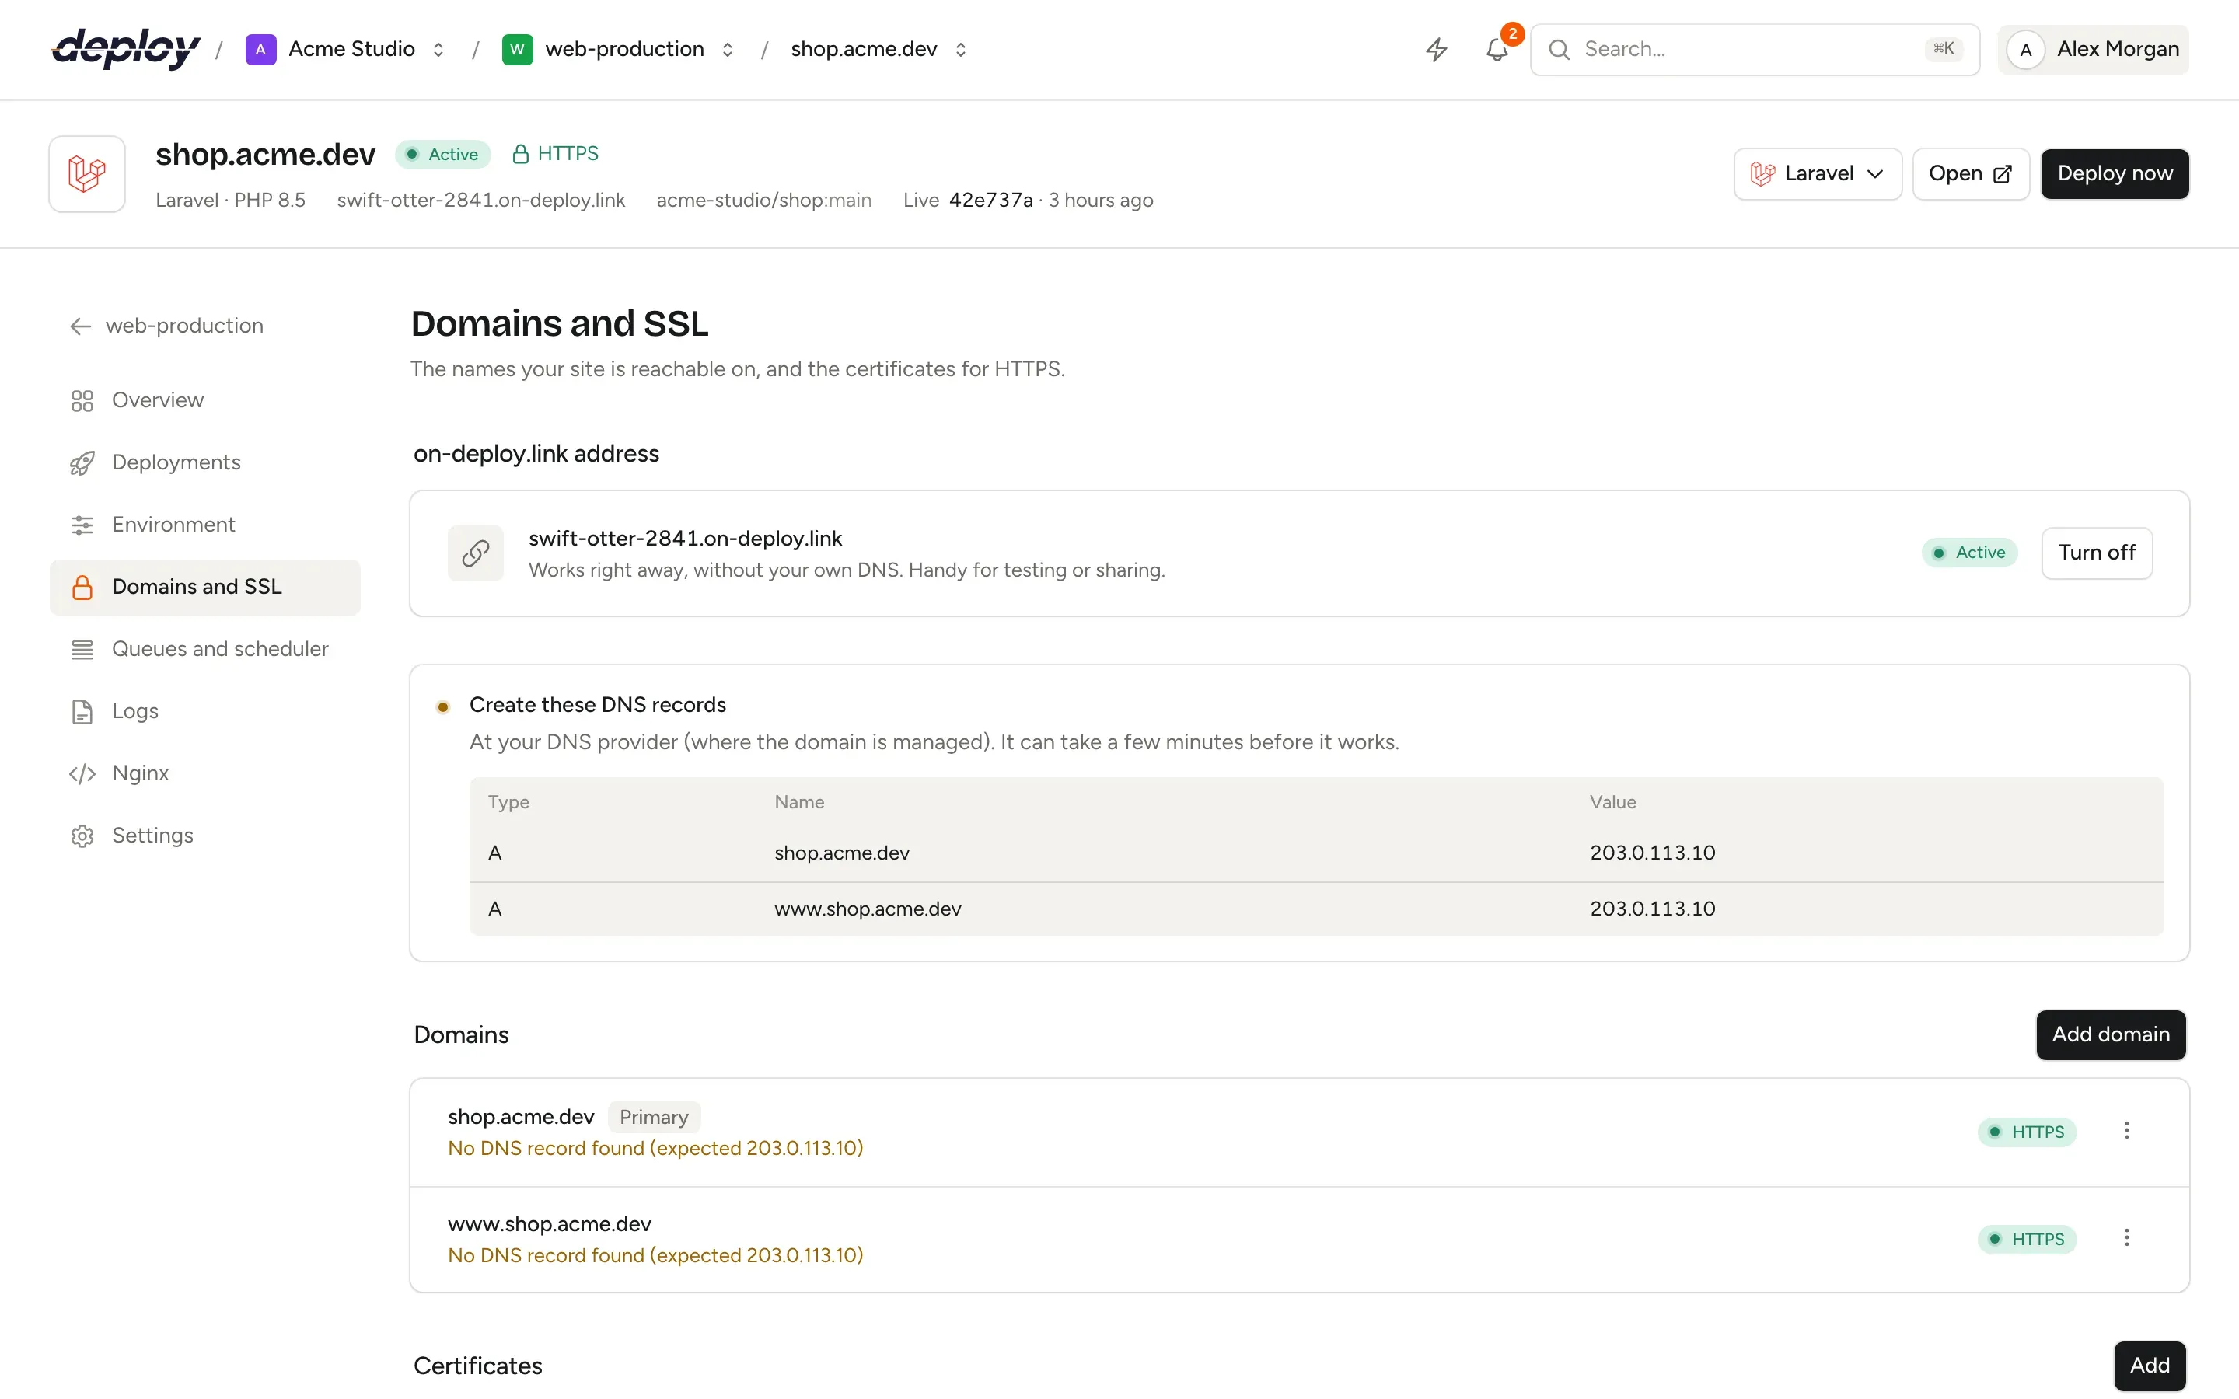This screenshot has height=1399, width=2239.
Task: Open the notifications bell icon
Action: (x=1497, y=49)
